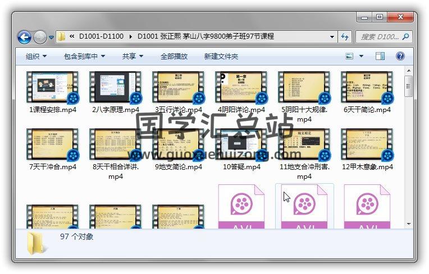Image resolution: width=429 pixels, height=274 pixels.
Task: Select the 4阴阳详论.mp4 video thumbnail
Action: pos(241,87)
